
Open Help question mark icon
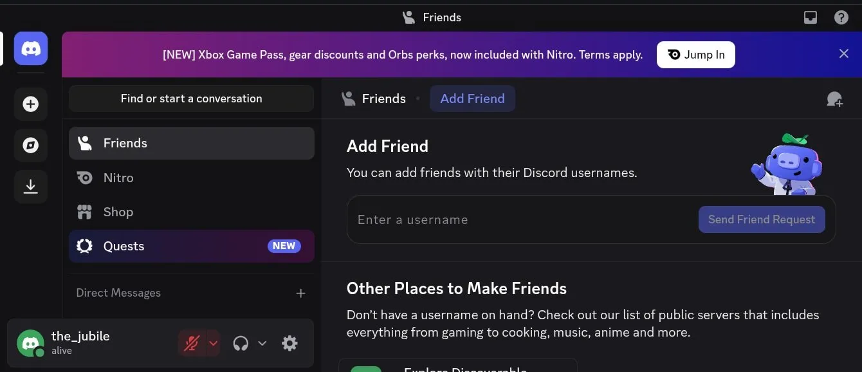click(841, 17)
